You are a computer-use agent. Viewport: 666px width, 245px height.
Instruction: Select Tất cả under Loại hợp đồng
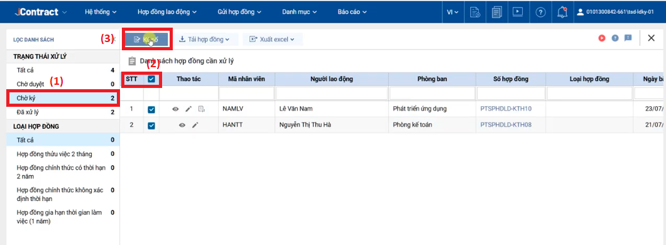point(63,139)
